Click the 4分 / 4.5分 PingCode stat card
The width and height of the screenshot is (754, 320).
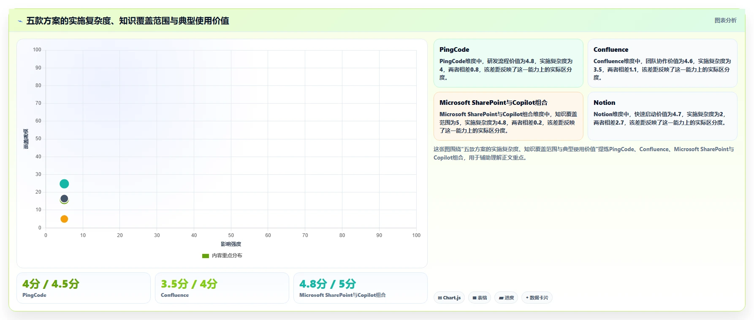[84, 288]
